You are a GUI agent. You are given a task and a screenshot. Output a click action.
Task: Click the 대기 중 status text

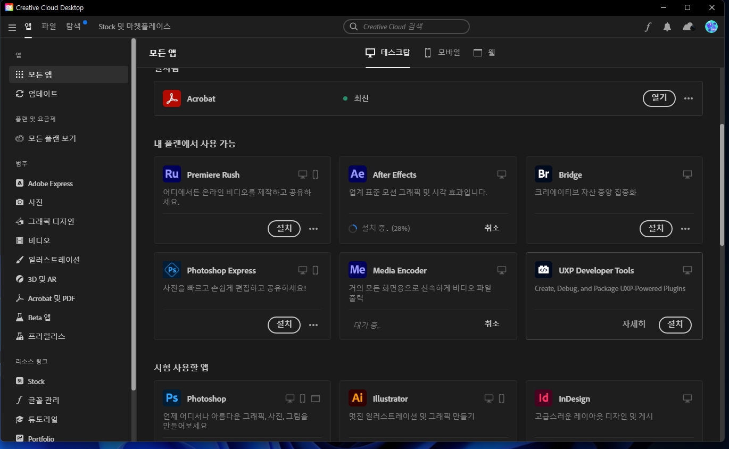[x=367, y=325]
